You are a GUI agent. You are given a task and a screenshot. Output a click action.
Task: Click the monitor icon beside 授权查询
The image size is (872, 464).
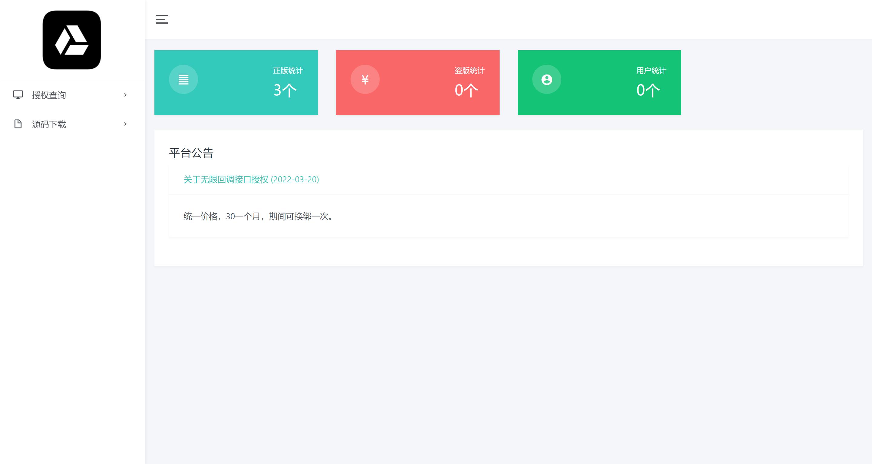pos(18,95)
